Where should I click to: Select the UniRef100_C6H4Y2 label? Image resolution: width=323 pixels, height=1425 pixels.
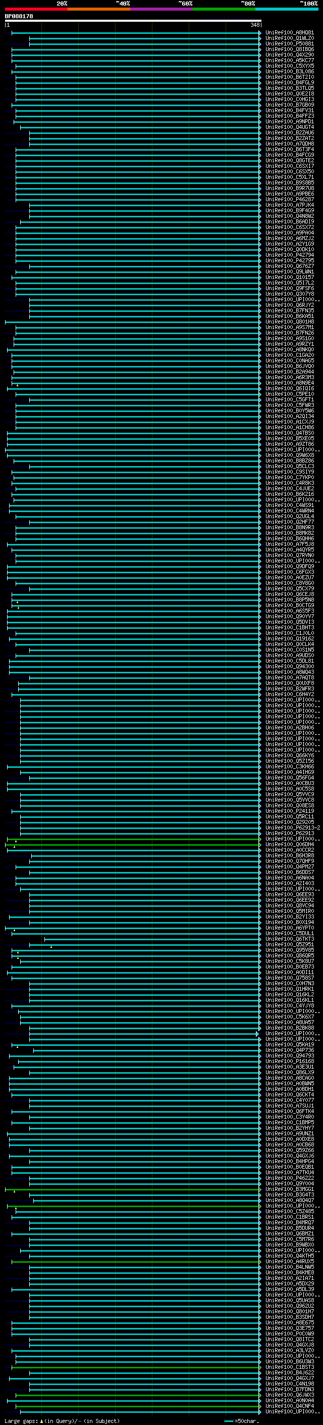(x=289, y=694)
